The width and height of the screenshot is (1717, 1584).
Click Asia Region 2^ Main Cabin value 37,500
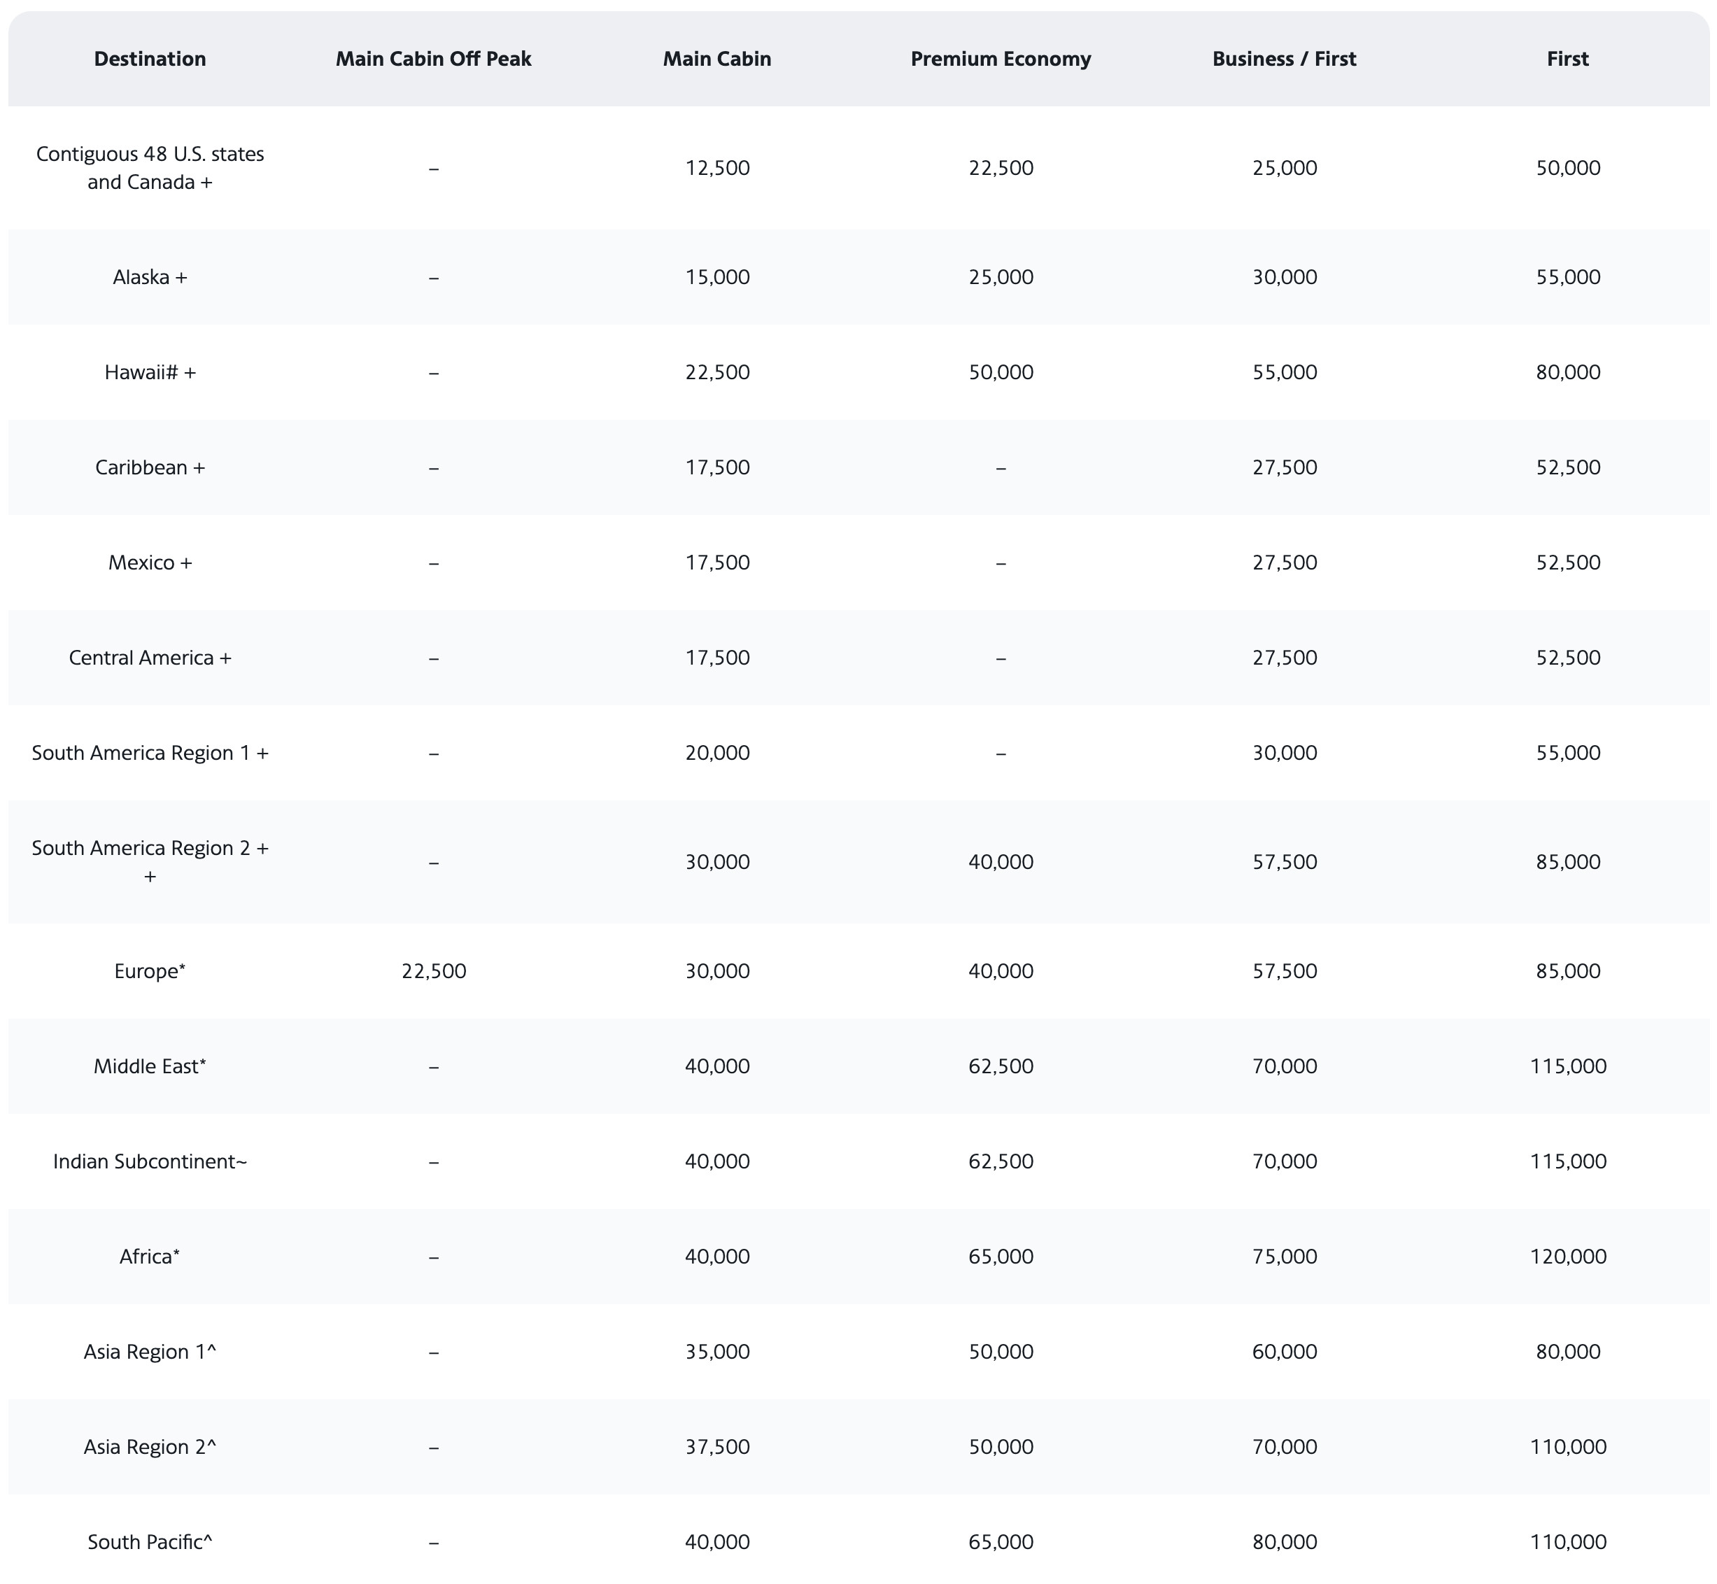pyautogui.click(x=717, y=1447)
